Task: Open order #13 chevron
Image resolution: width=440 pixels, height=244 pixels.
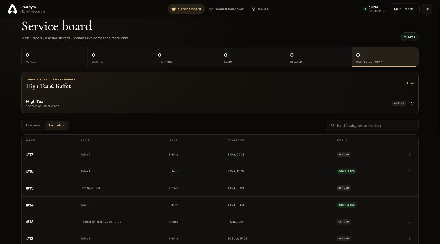Action: tap(410, 222)
